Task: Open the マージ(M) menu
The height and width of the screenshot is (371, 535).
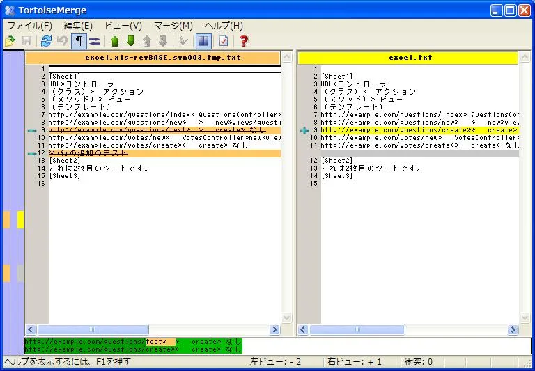Action: 173,26
